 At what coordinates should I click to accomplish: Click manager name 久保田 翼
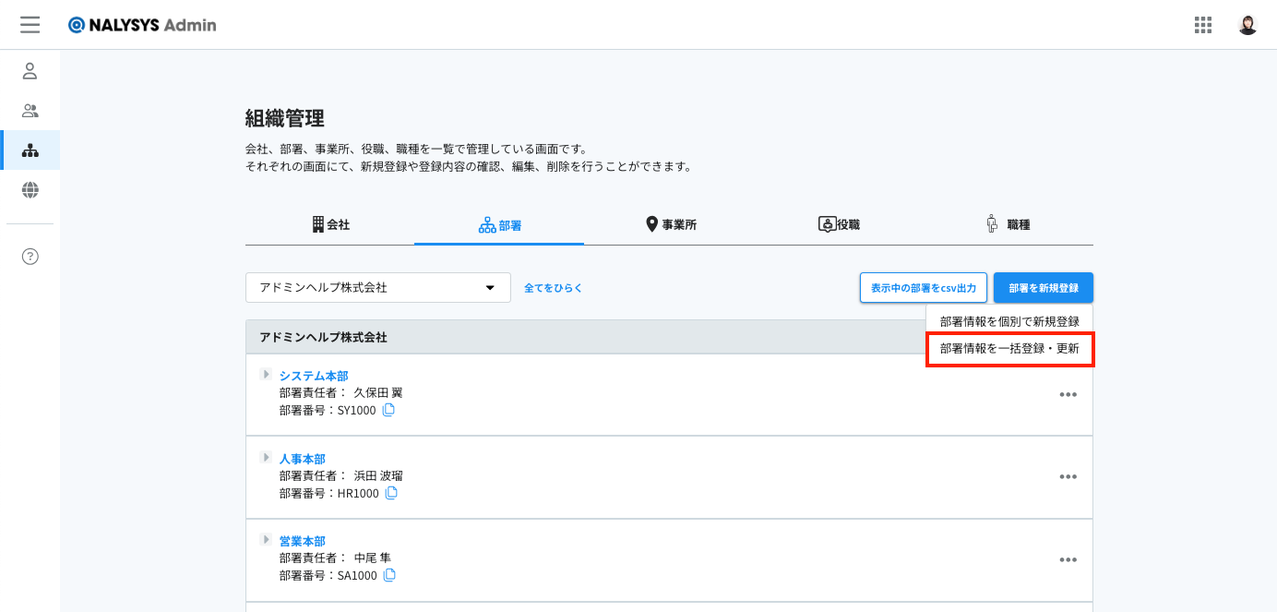pyautogui.click(x=378, y=392)
